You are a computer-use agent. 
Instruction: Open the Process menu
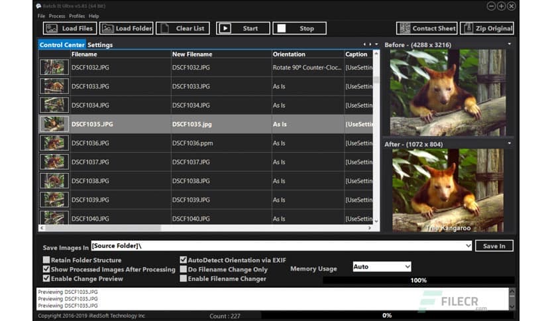pos(57,17)
